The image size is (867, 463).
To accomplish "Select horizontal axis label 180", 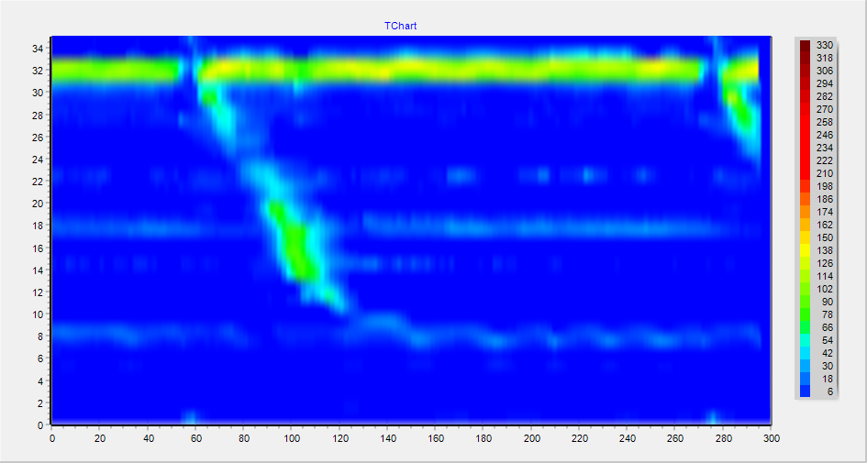I will pyautogui.click(x=483, y=438).
